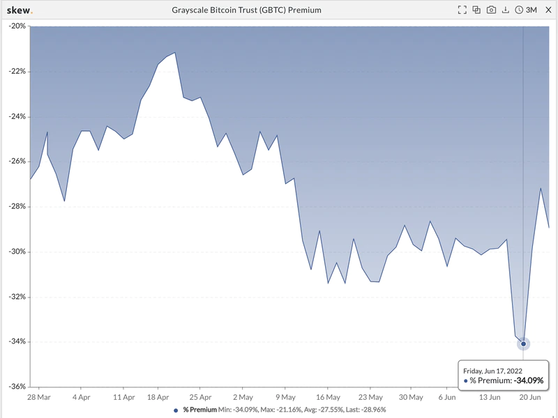
Task: Click the -20% y-axis label
Action: coord(16,26)
